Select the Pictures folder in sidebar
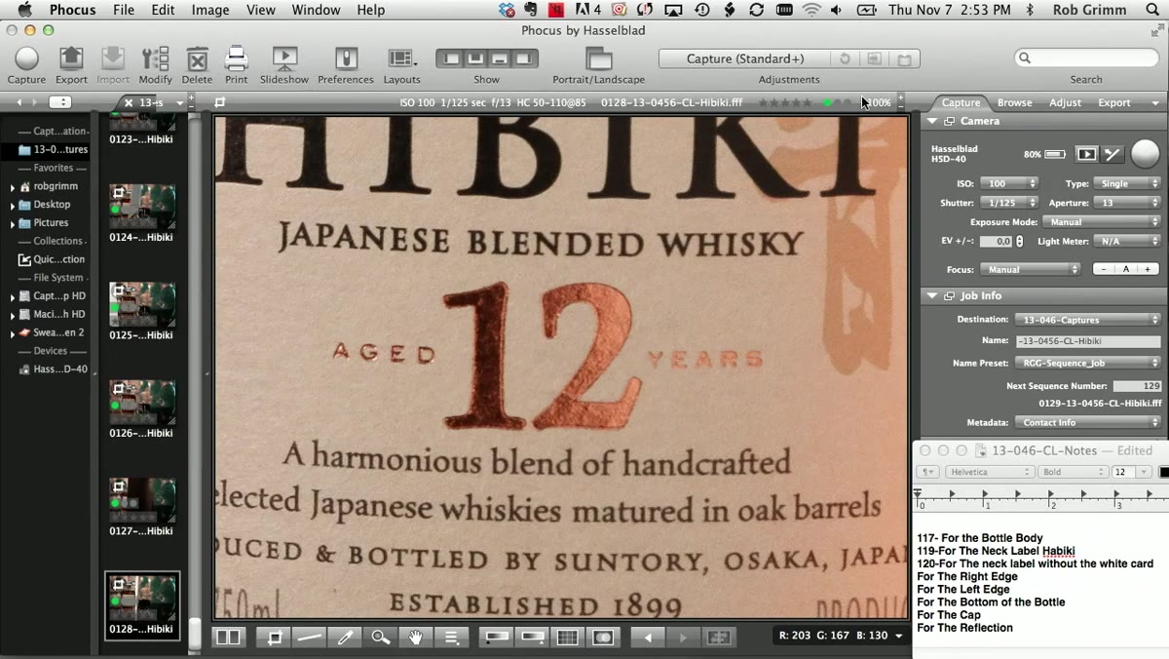The height and width of the screenshot is (659, 1169). [x=52, y=223]
